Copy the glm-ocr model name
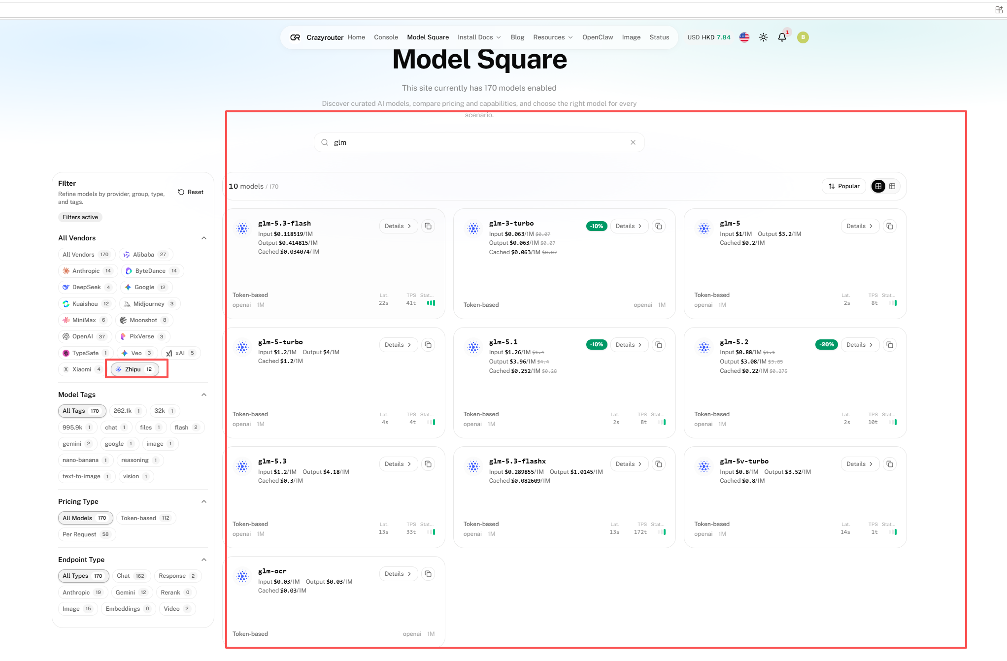 tap(428, 574)
